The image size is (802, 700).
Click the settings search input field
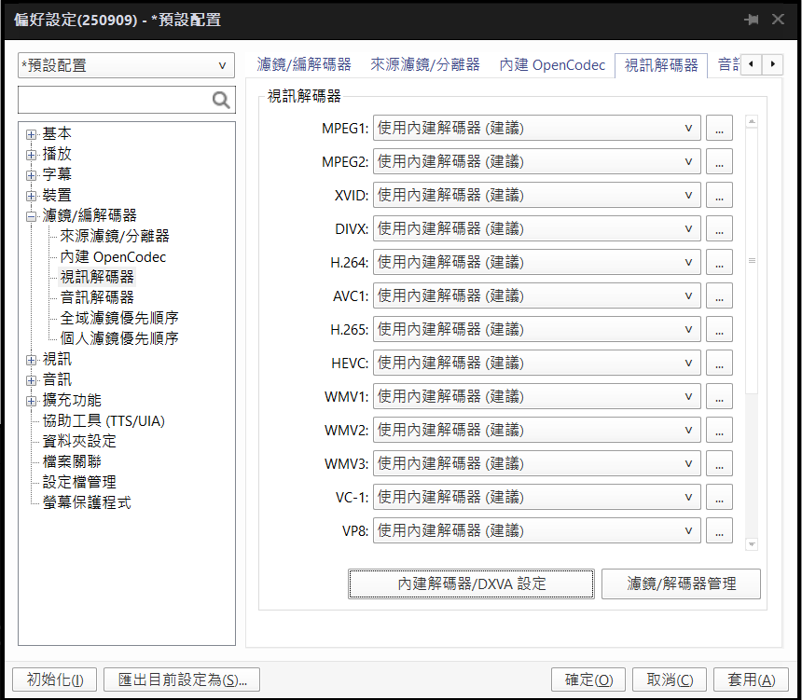pos(114,101)
